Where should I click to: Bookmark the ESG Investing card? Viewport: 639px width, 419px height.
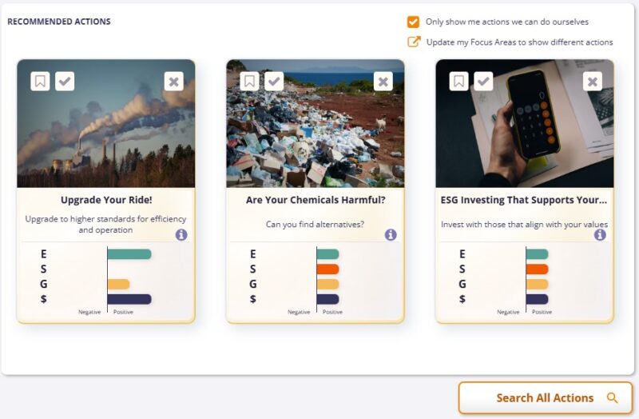tap(458, 82)
